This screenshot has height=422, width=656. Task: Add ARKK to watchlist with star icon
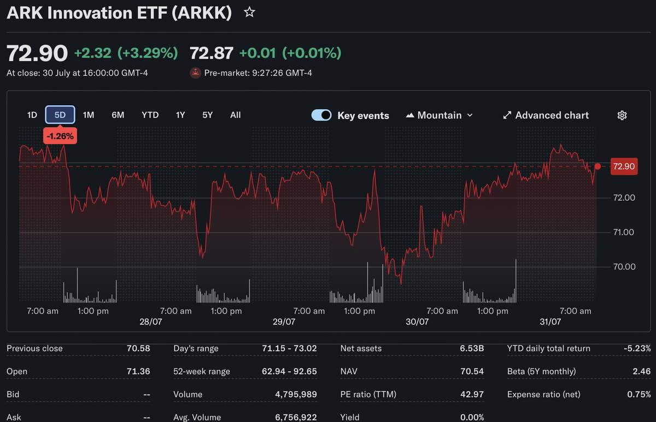(x=249, y=12)
